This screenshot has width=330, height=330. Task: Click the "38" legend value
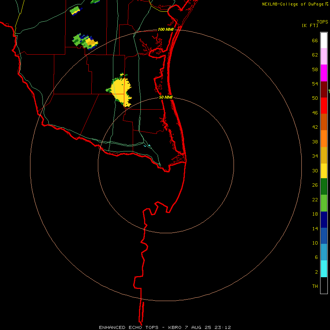pyautogui.click(x=315, y=142)
